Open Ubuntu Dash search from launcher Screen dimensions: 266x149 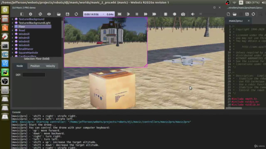coord(5,10)
